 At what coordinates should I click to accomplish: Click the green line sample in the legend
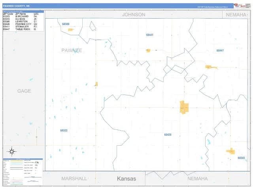click(17, 184)
